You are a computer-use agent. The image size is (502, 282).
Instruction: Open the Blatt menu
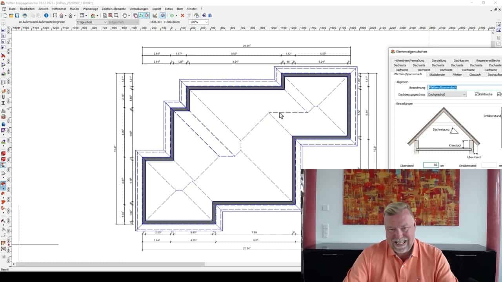pos(180,9)
